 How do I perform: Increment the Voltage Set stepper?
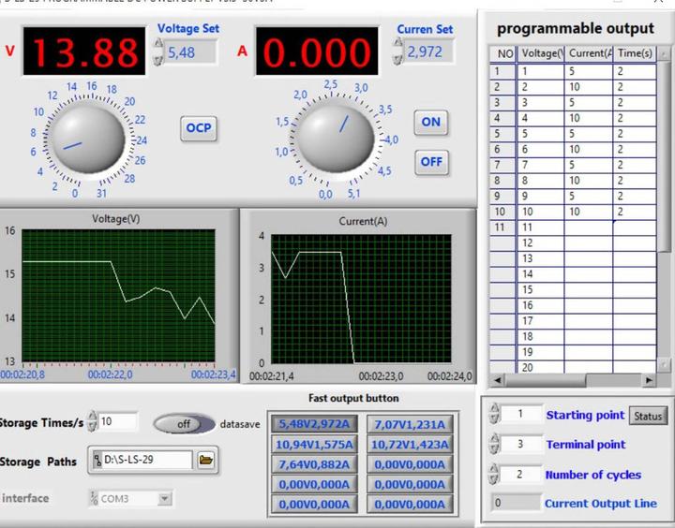(x=158, y=44)
